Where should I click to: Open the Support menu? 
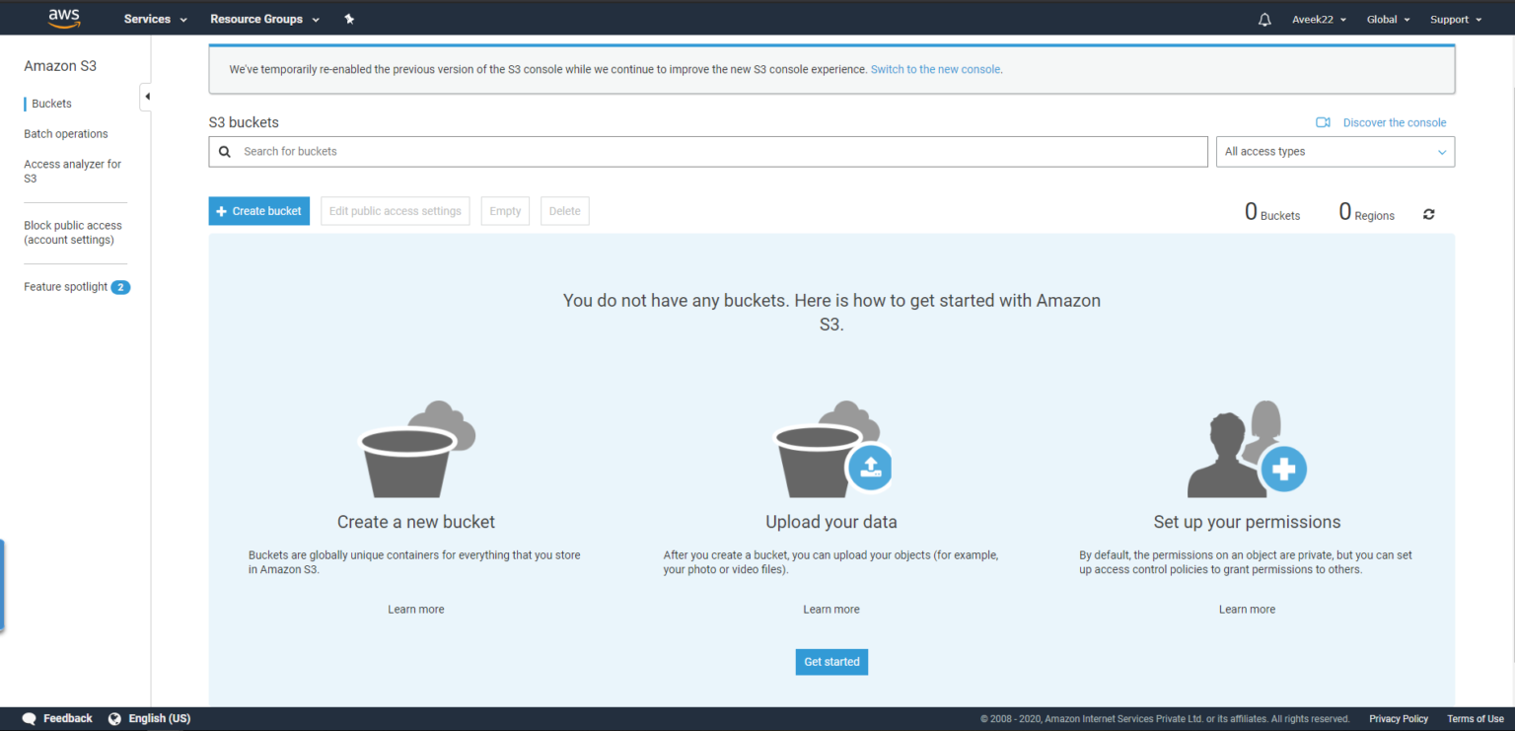(x=1450, y=18)
